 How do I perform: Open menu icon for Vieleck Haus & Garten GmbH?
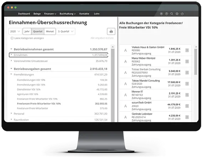[187, 50]
